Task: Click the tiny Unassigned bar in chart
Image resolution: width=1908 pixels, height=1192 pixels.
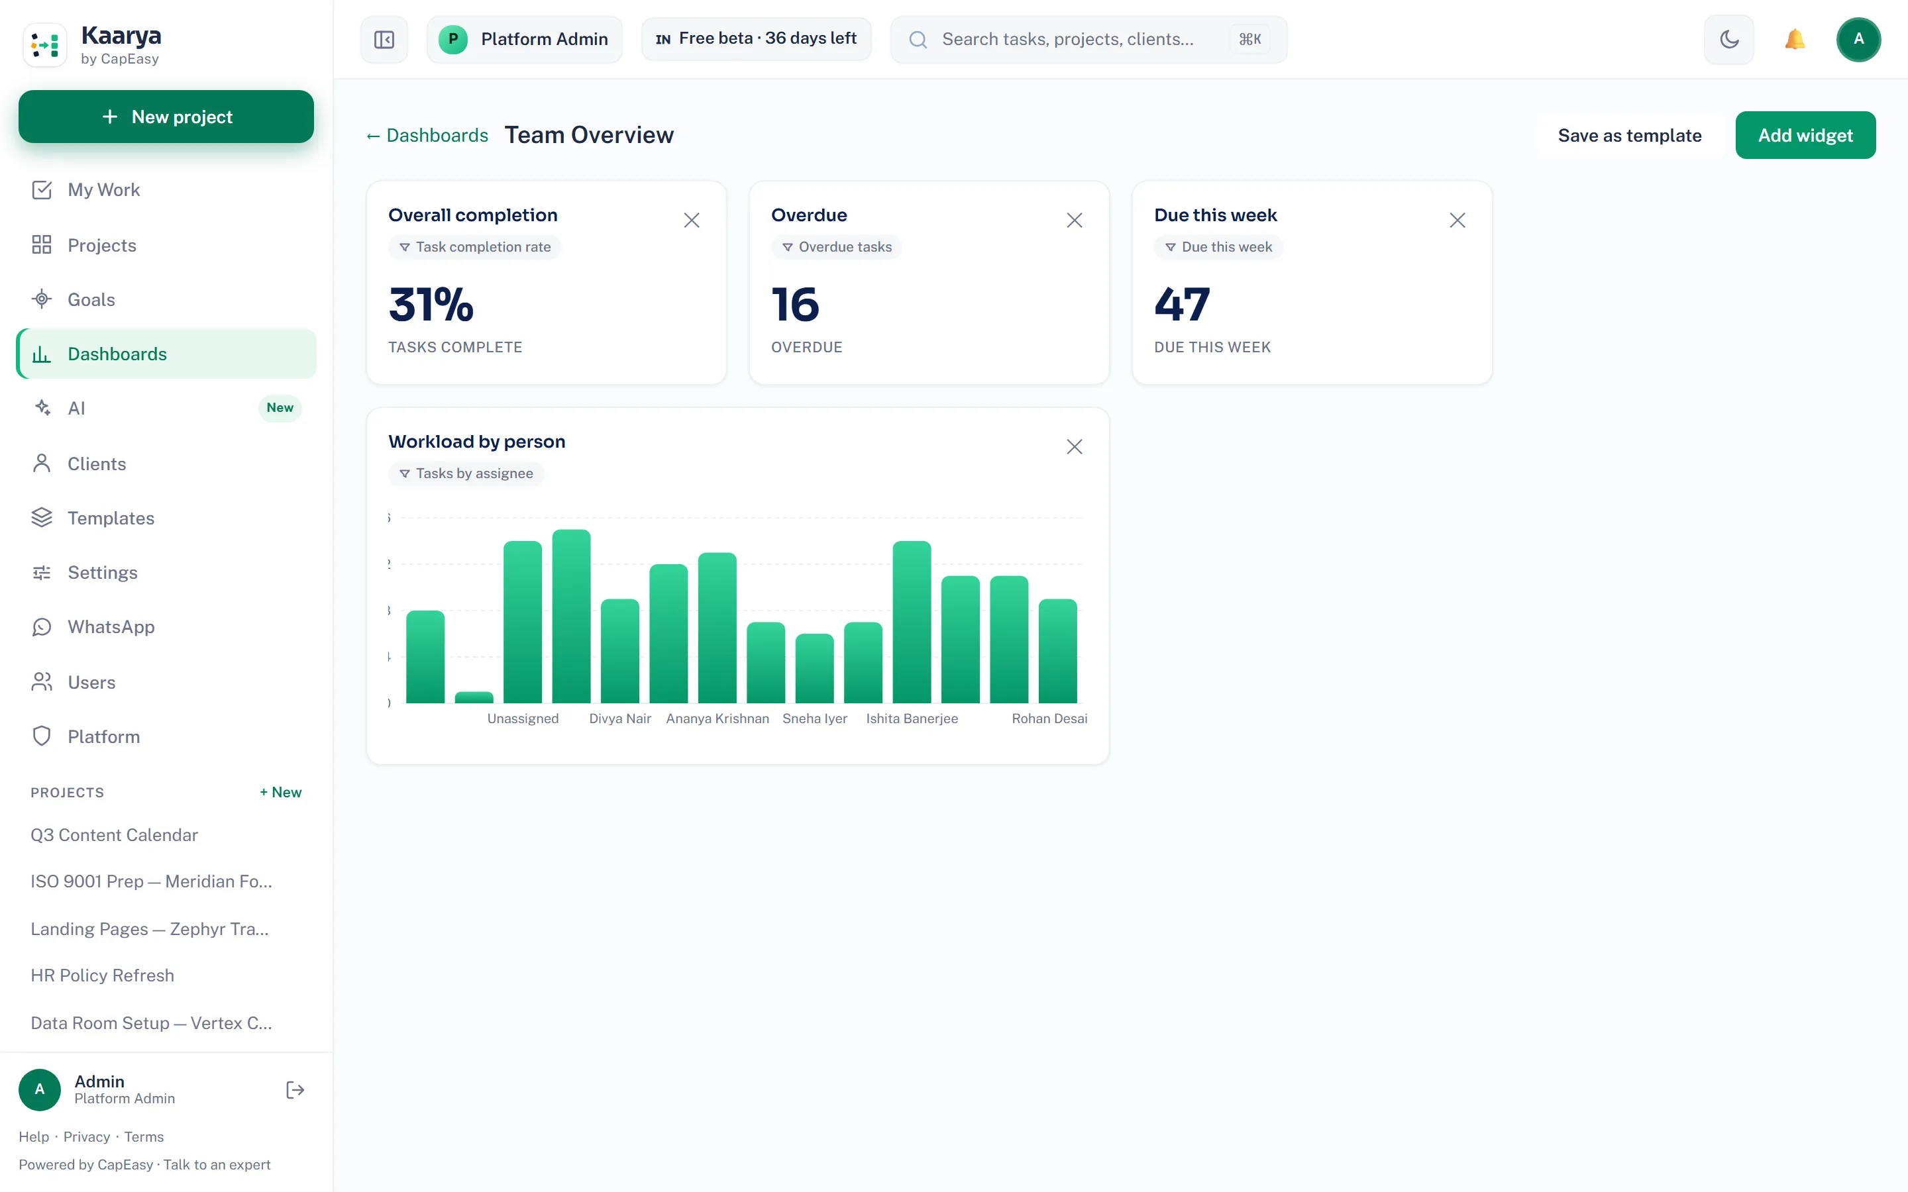Action: [474, 698]
